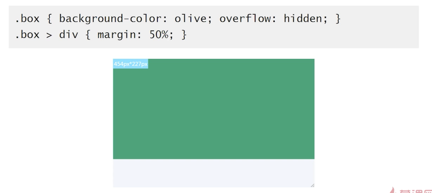Viewport: 432px width, 193px height.
Task: Click opening brace after div
Action: tap(88, 35)
